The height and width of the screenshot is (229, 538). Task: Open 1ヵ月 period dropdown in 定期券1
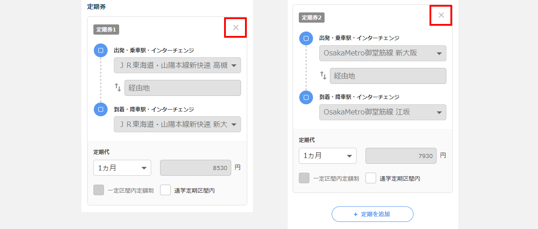tap(122, 168)
